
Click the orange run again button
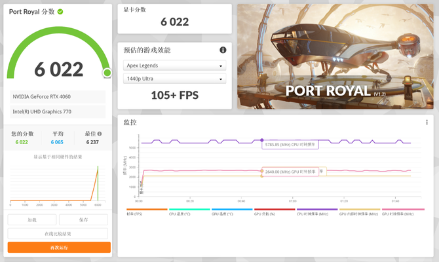pos(59,248)
